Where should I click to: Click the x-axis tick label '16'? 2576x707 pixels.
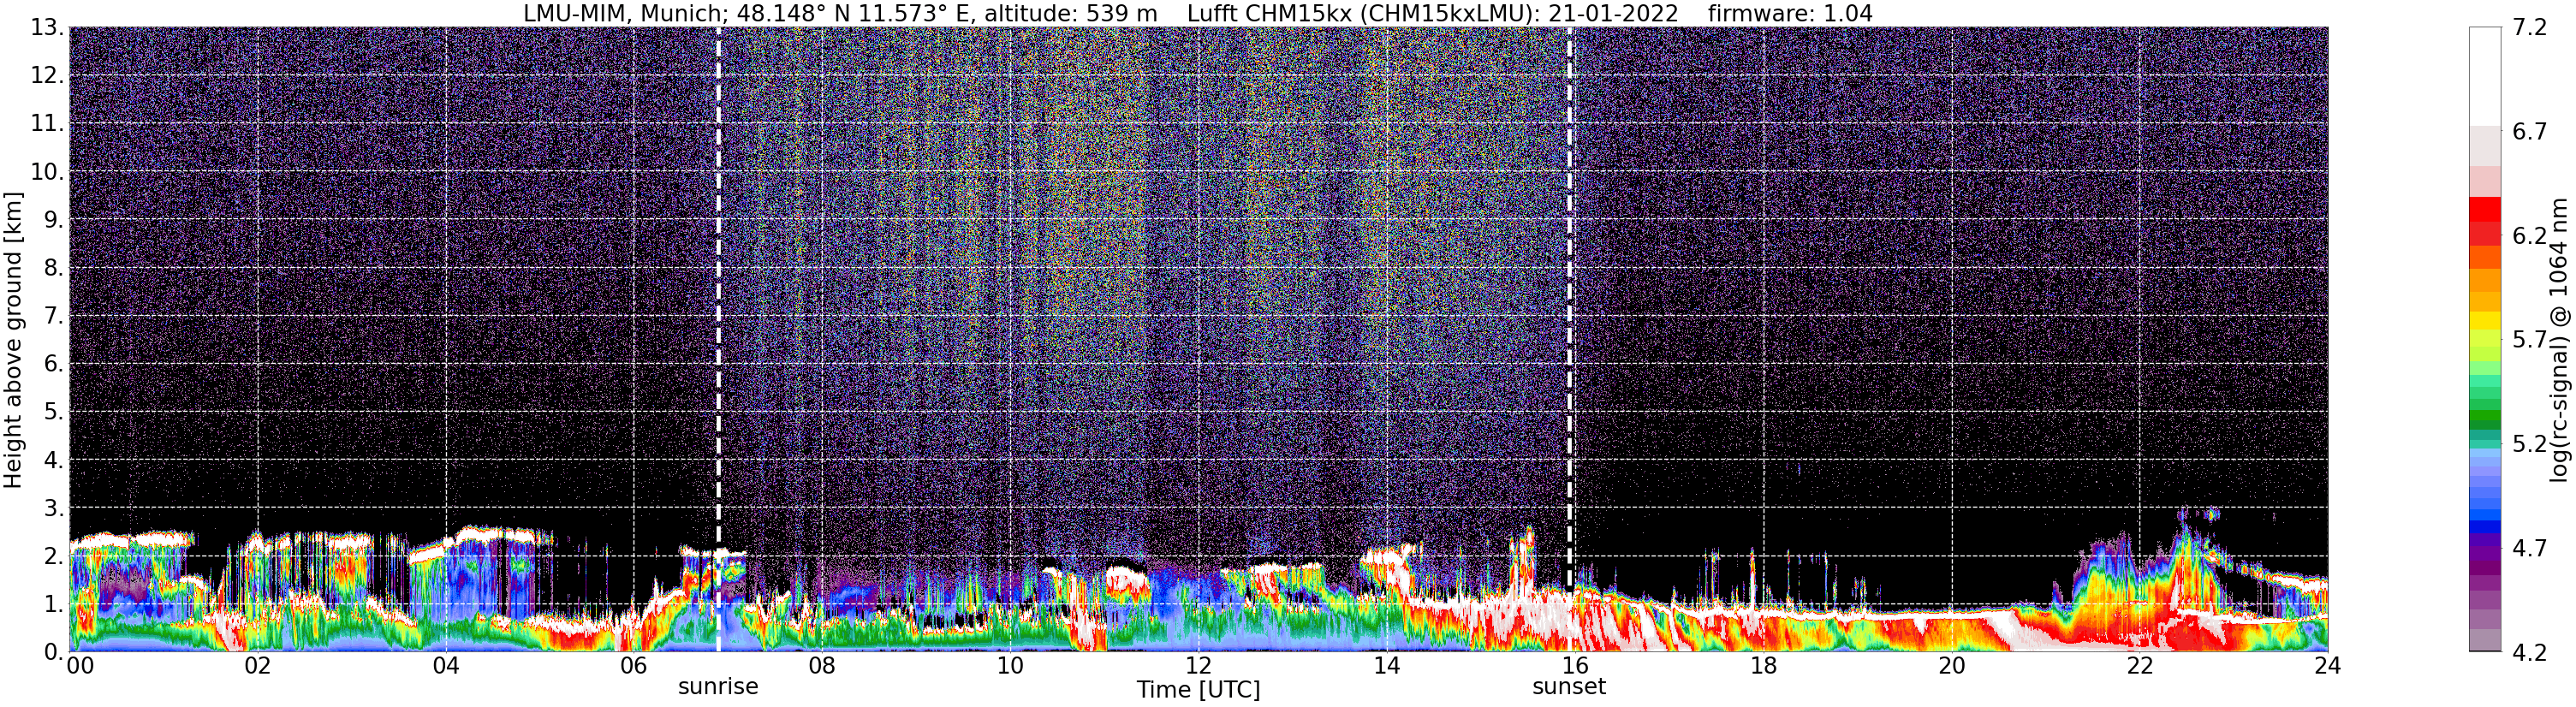point(1575,666)
